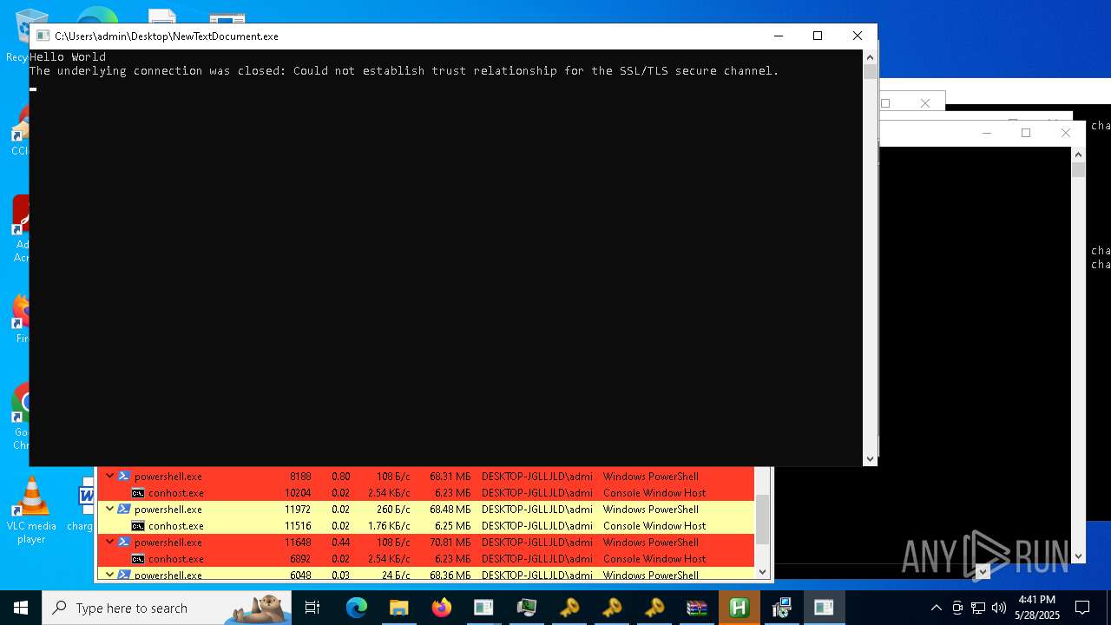
Task: Select the powershell.exe row with PID 11648
Action: [426, 543]
